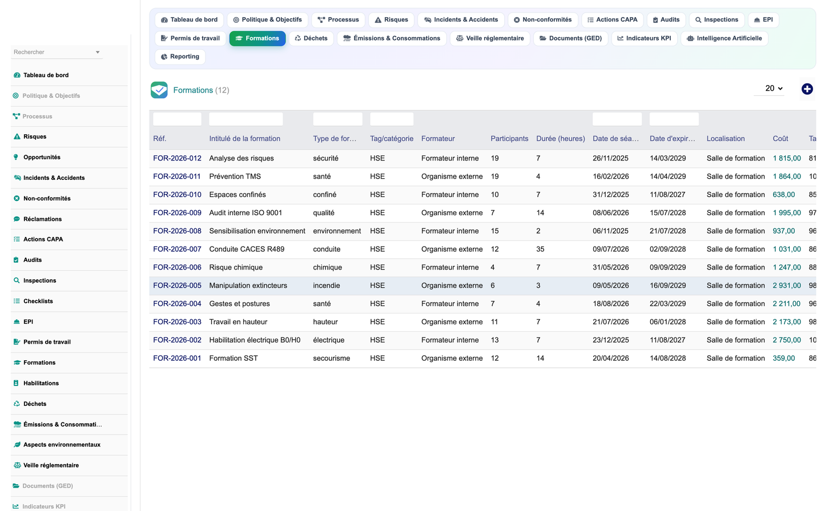
Task: Click the EPI helmet icon in sidebar
Action: (x=17, y=321)
